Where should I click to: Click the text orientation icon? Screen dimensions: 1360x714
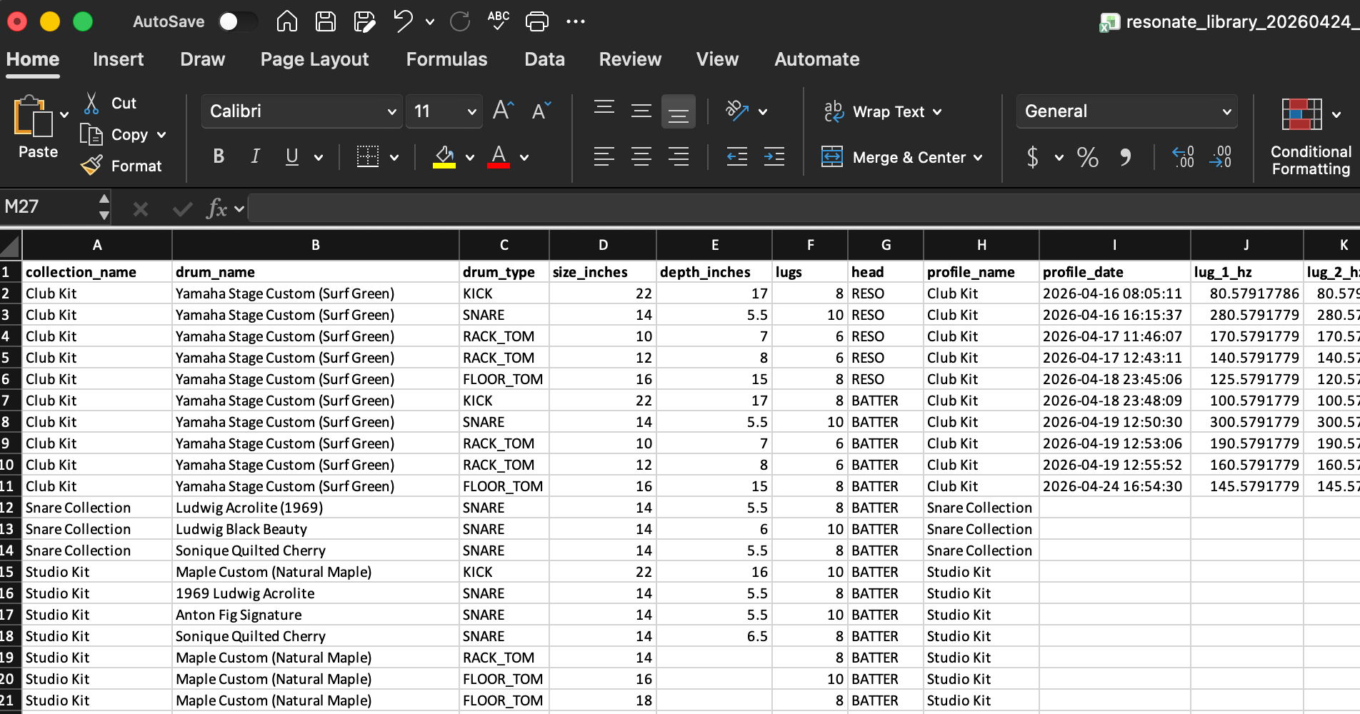coord(737,111)
